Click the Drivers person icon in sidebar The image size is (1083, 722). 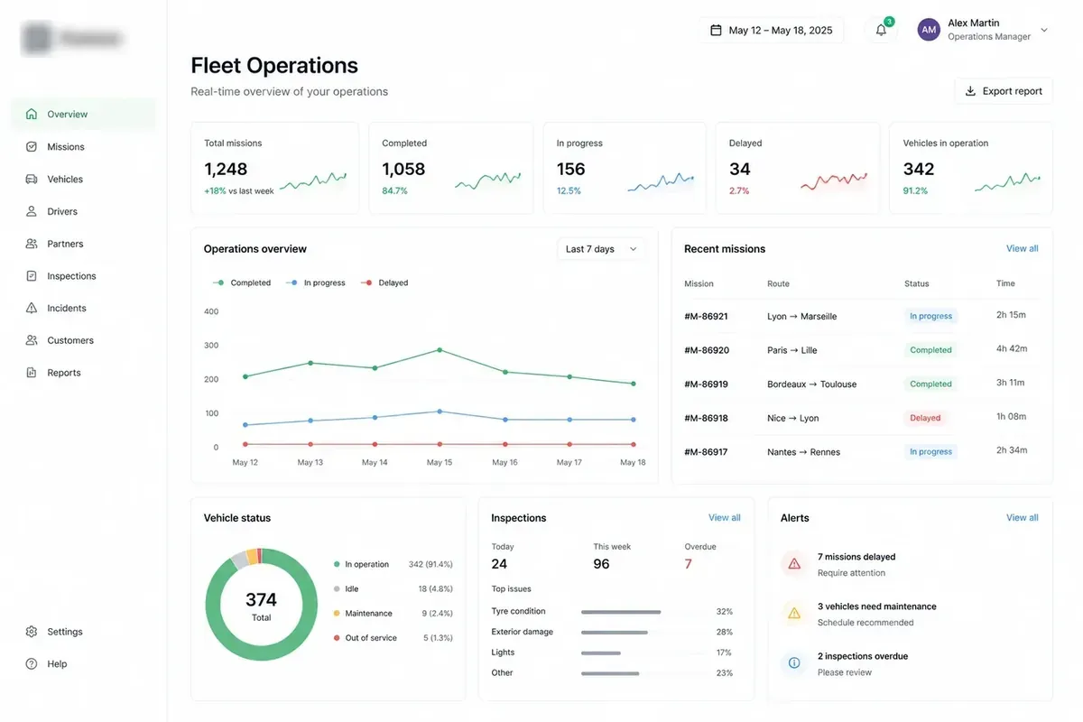32,211
